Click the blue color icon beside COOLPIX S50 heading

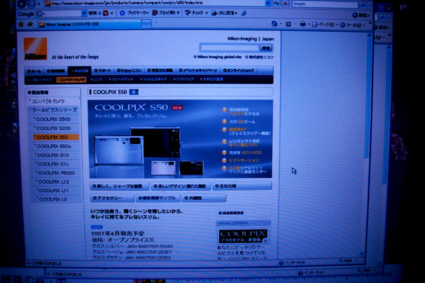pos(134,92)
